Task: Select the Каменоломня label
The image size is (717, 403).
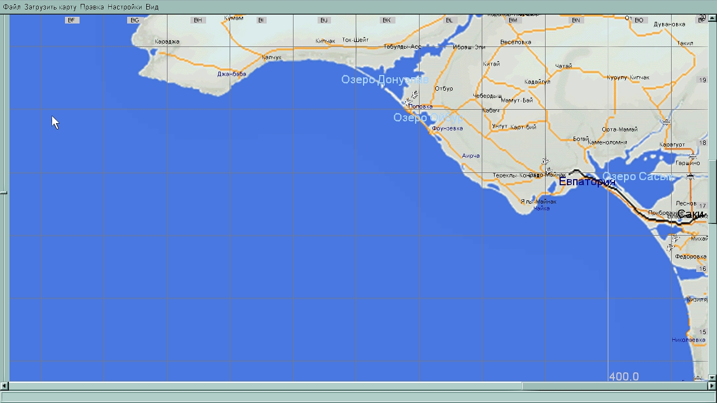Action: pos(607,142)
